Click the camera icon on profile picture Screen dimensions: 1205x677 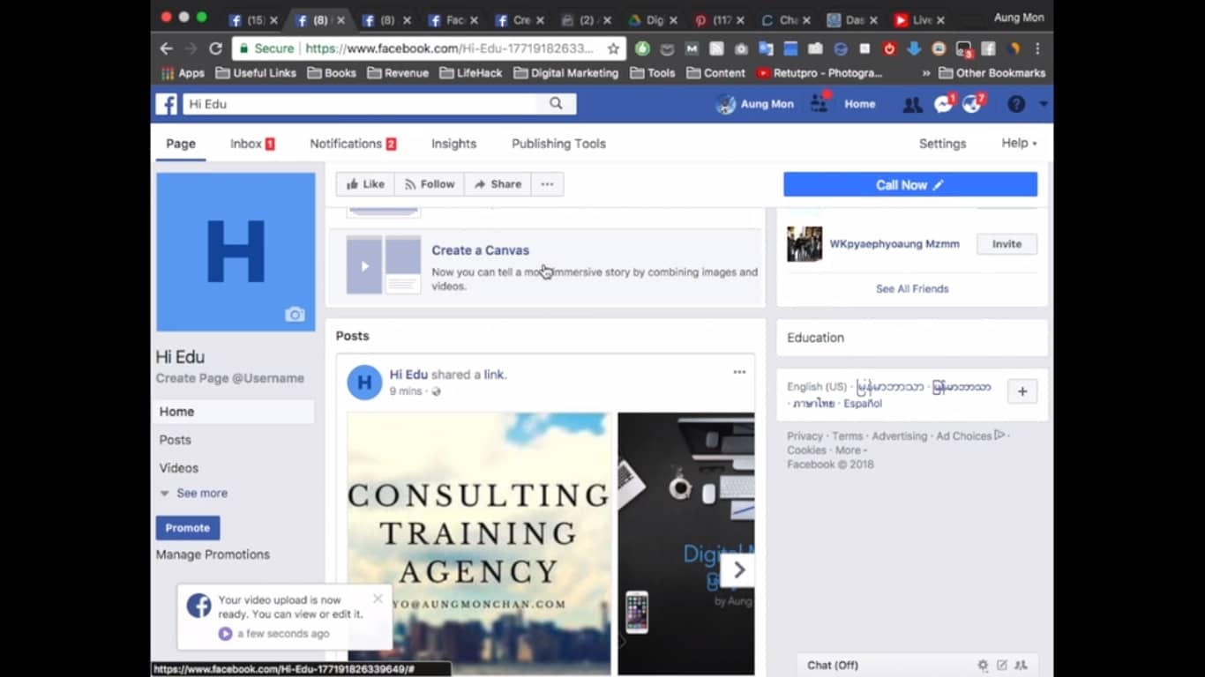point(295,315)
